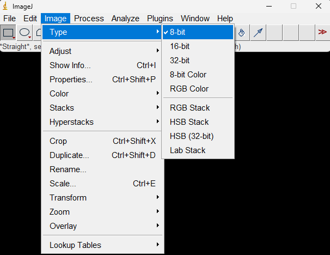
Task: Open the Analyze menu
Action: [125, 19]
